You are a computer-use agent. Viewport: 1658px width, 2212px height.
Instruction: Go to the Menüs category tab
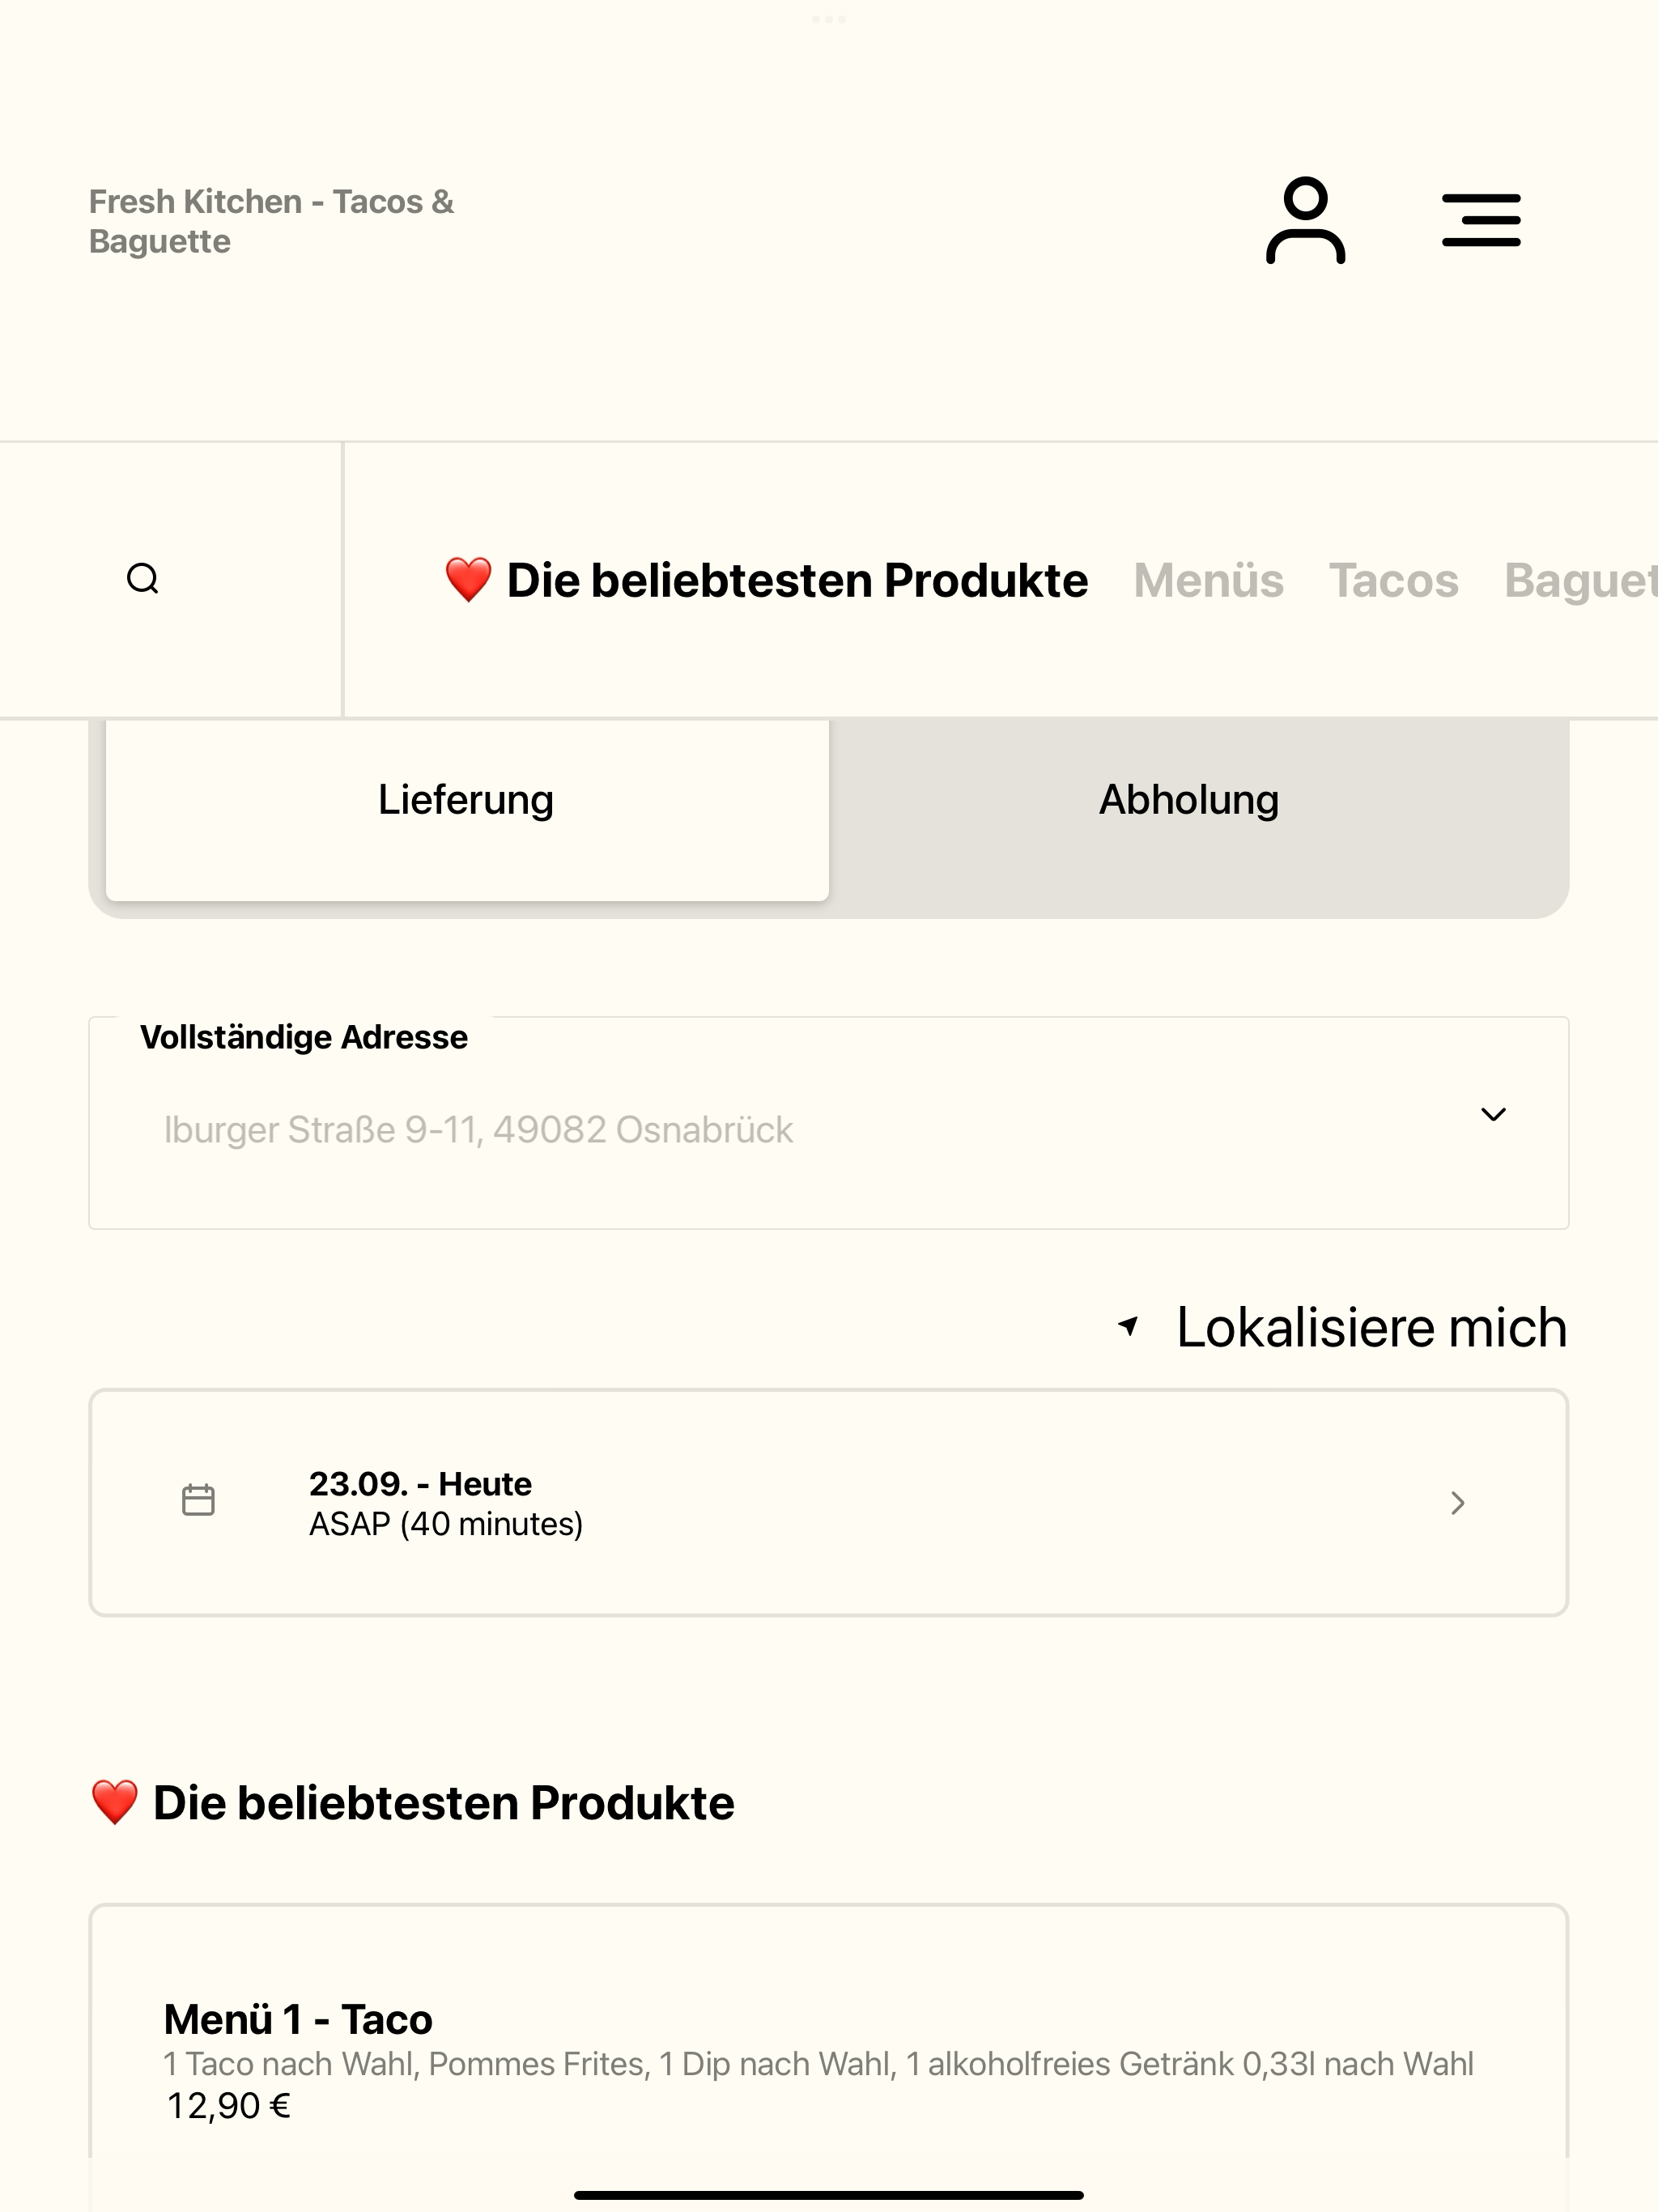point(1208,580)
